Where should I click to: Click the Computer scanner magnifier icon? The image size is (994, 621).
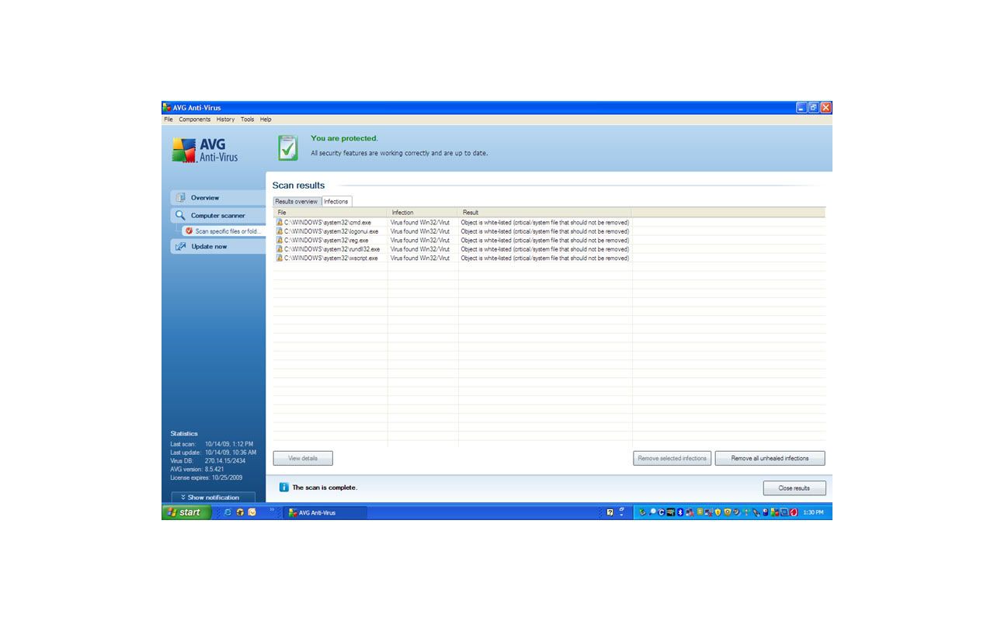tap(180, 216)
